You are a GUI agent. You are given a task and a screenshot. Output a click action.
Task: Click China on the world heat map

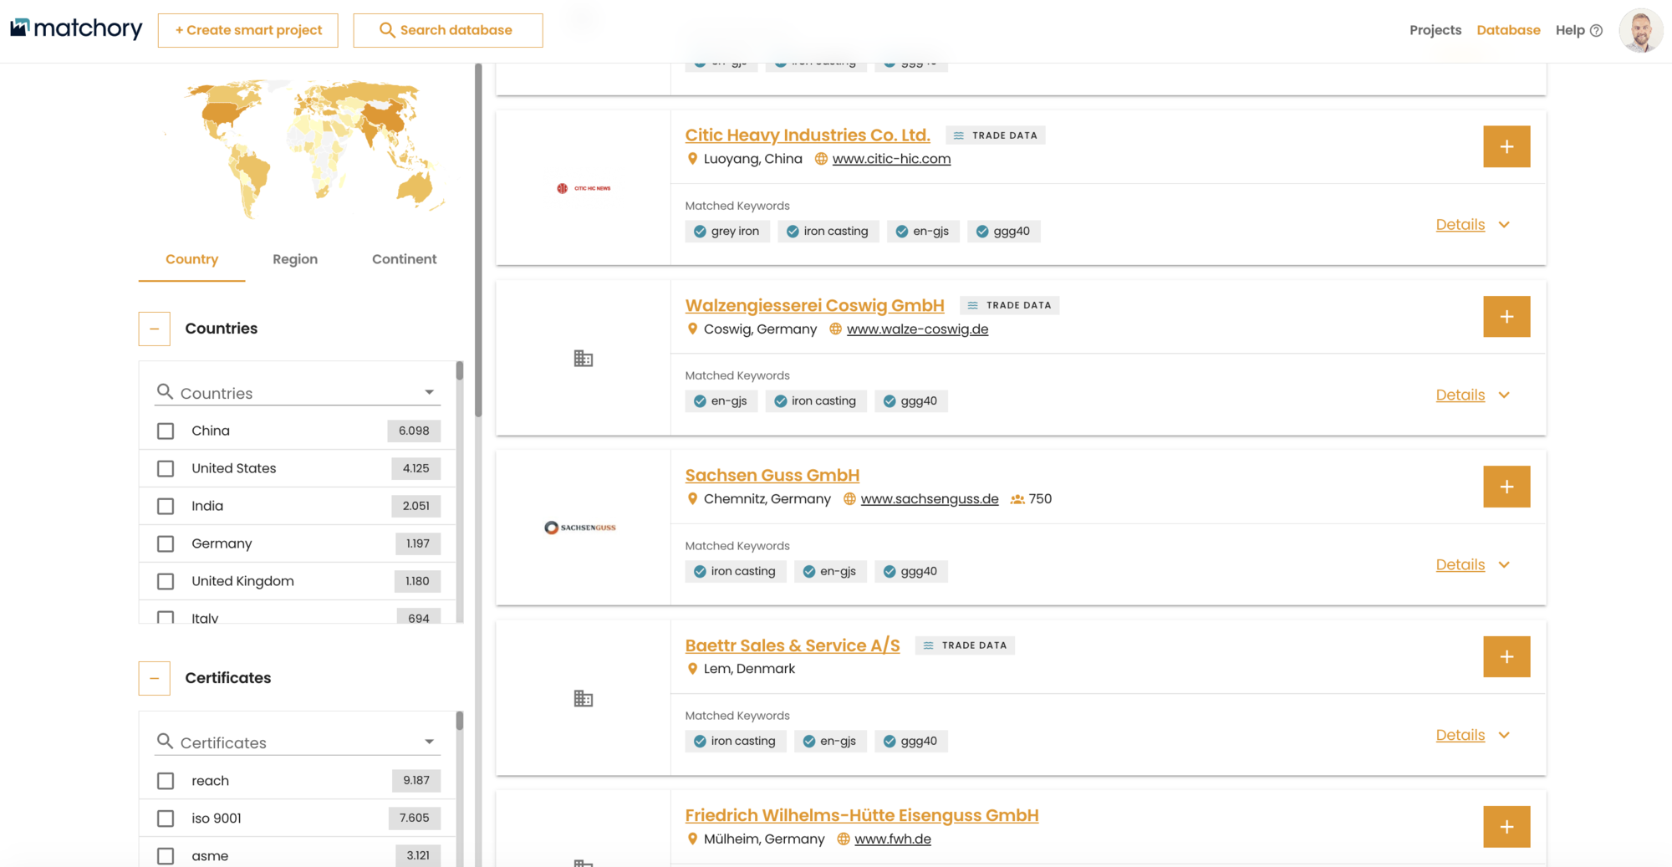pyautogui.click(x=387, y=117)
